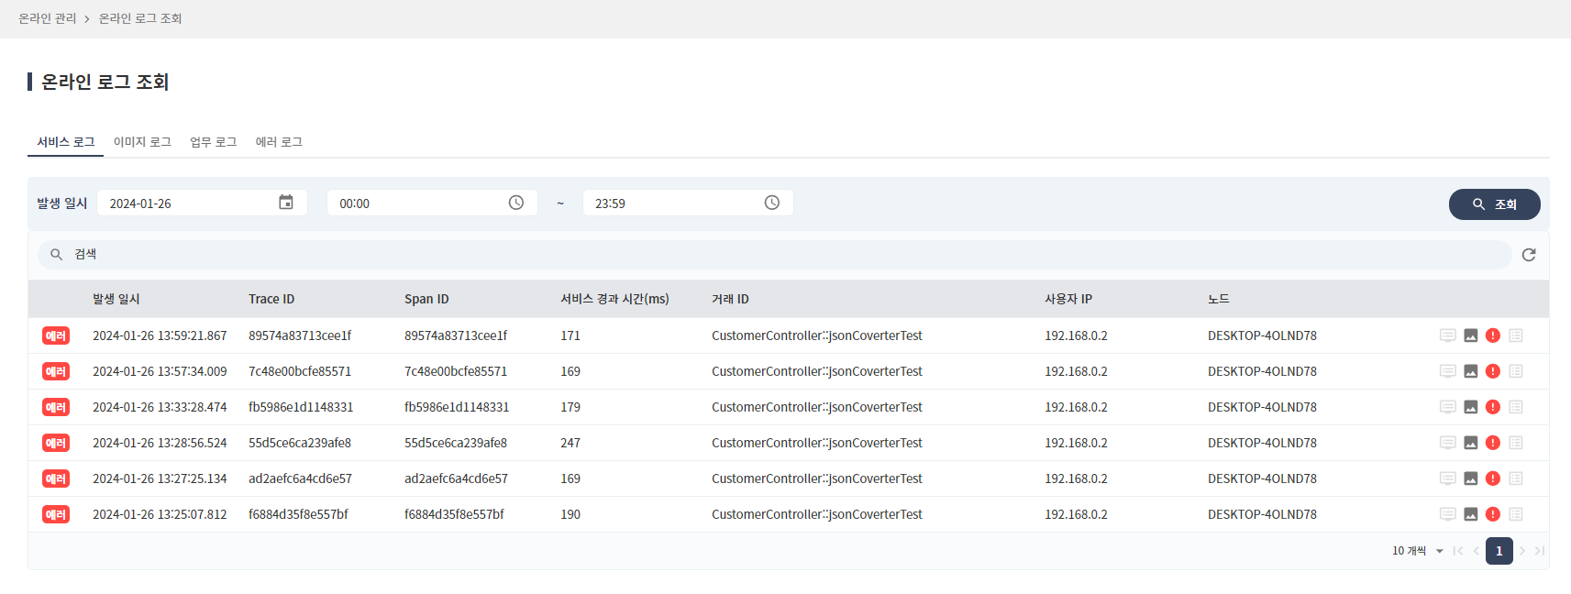Sort by the 거래 ID column header

tap(730, 299)
